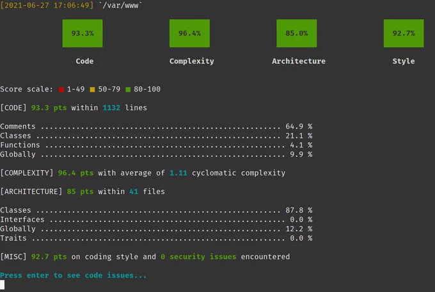Click the '96.4 pts' complexity score text

(x=75, y=173)
